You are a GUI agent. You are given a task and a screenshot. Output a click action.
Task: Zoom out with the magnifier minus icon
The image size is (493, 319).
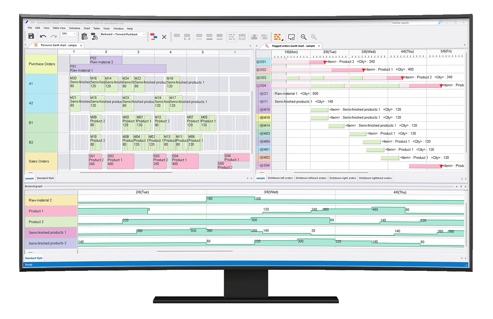[303, 36]
